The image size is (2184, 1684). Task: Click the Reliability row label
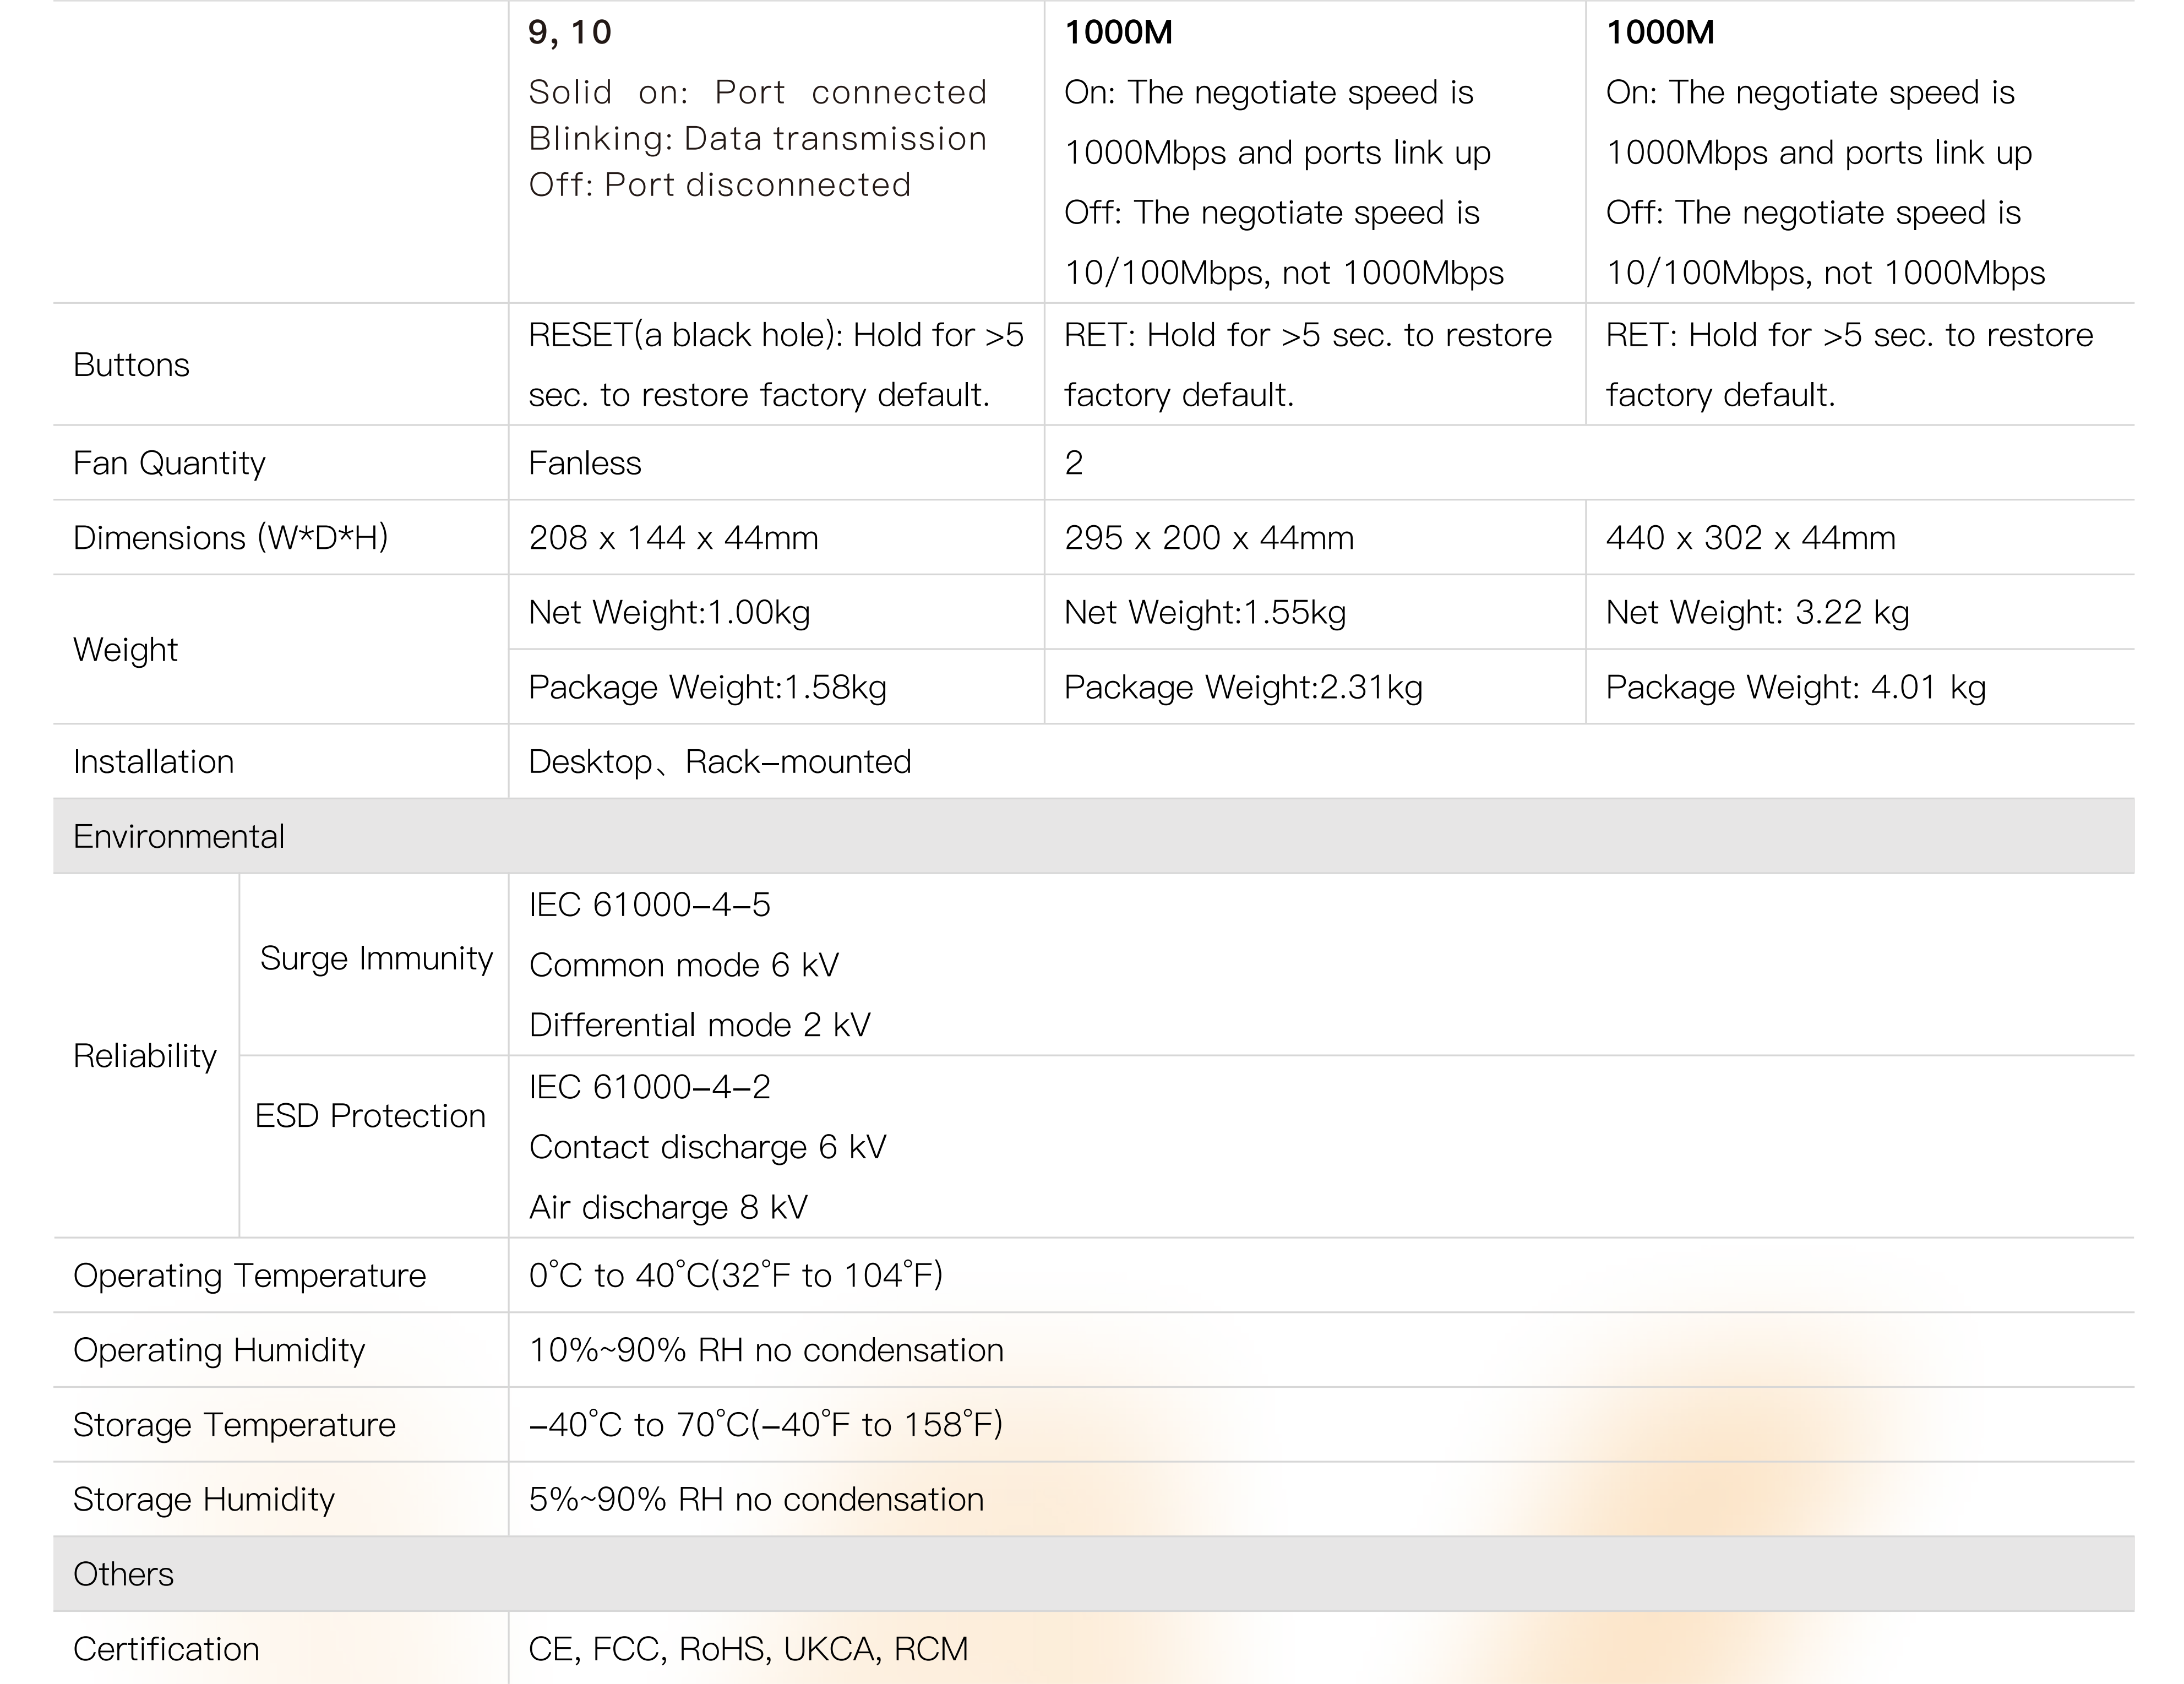[x=145, y=1056]
